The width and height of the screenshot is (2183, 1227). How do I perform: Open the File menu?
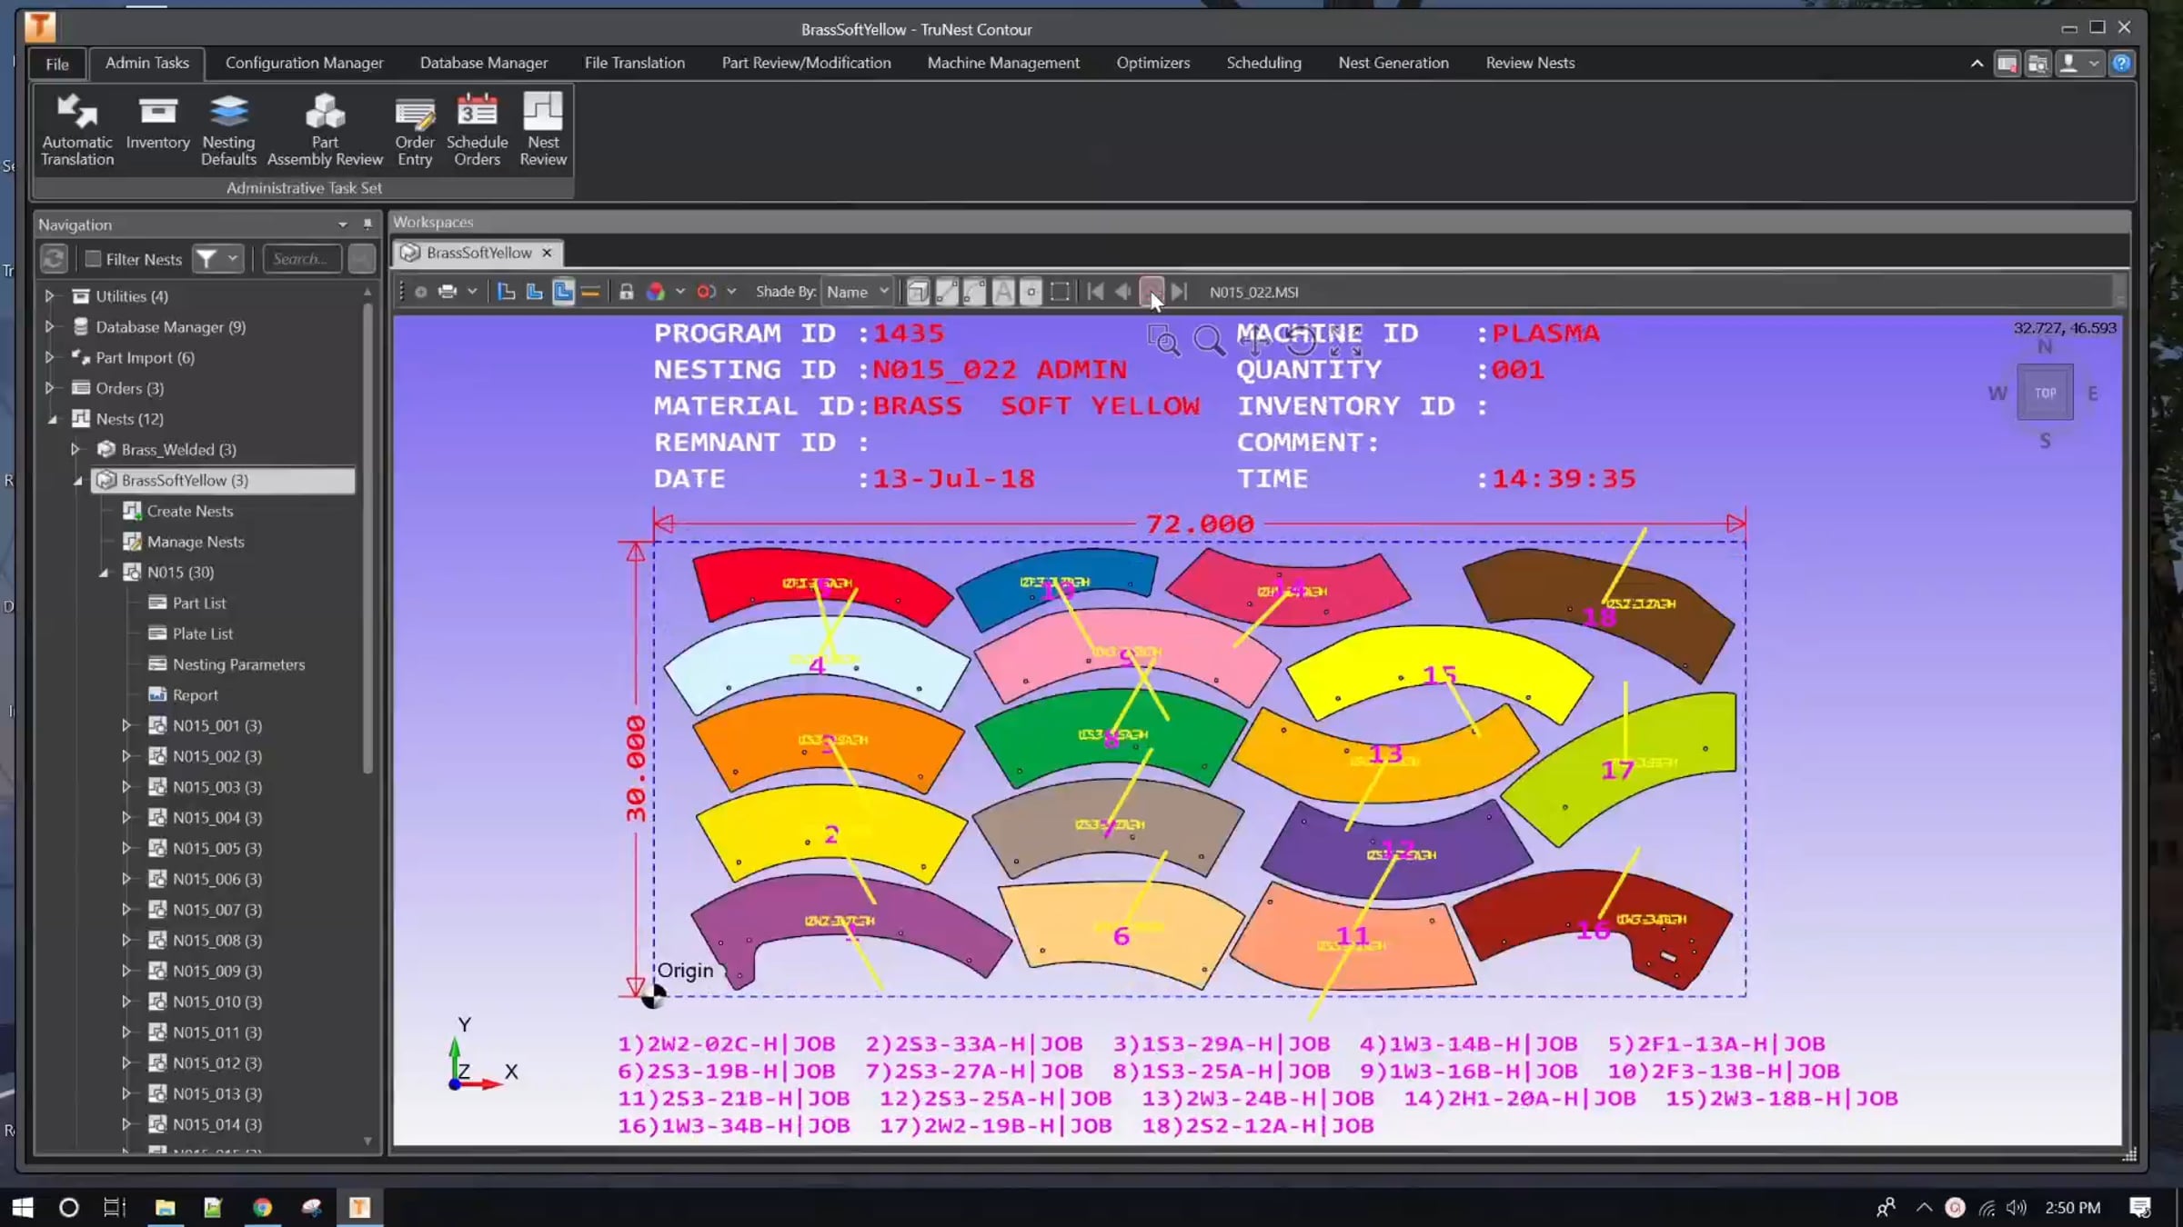point(57,64)
